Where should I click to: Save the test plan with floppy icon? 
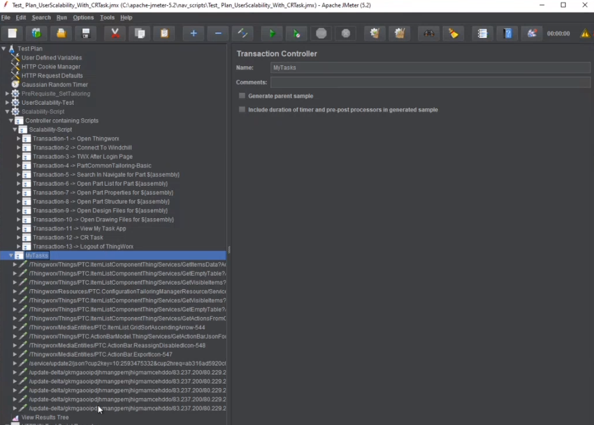click(86, 33)
